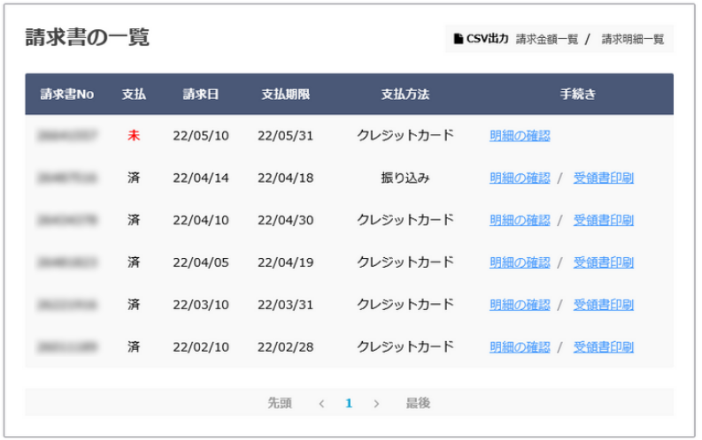The width and height of the screenshot is (702, 440).
Task: View 明細の確認 for 22/03/10 invoice
Action: [x=520, y=305]
